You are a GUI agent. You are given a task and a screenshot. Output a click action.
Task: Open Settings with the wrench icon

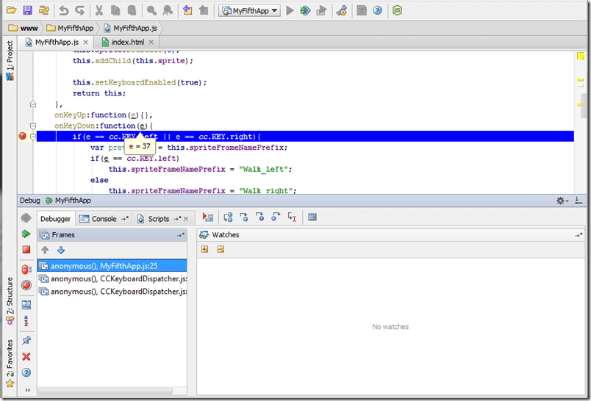pyautogui.click(x=342, y=10)
